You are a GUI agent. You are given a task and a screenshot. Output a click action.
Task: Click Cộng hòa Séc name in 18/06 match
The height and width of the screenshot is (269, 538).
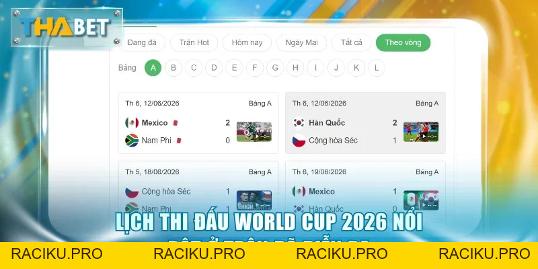pos(166,192)
